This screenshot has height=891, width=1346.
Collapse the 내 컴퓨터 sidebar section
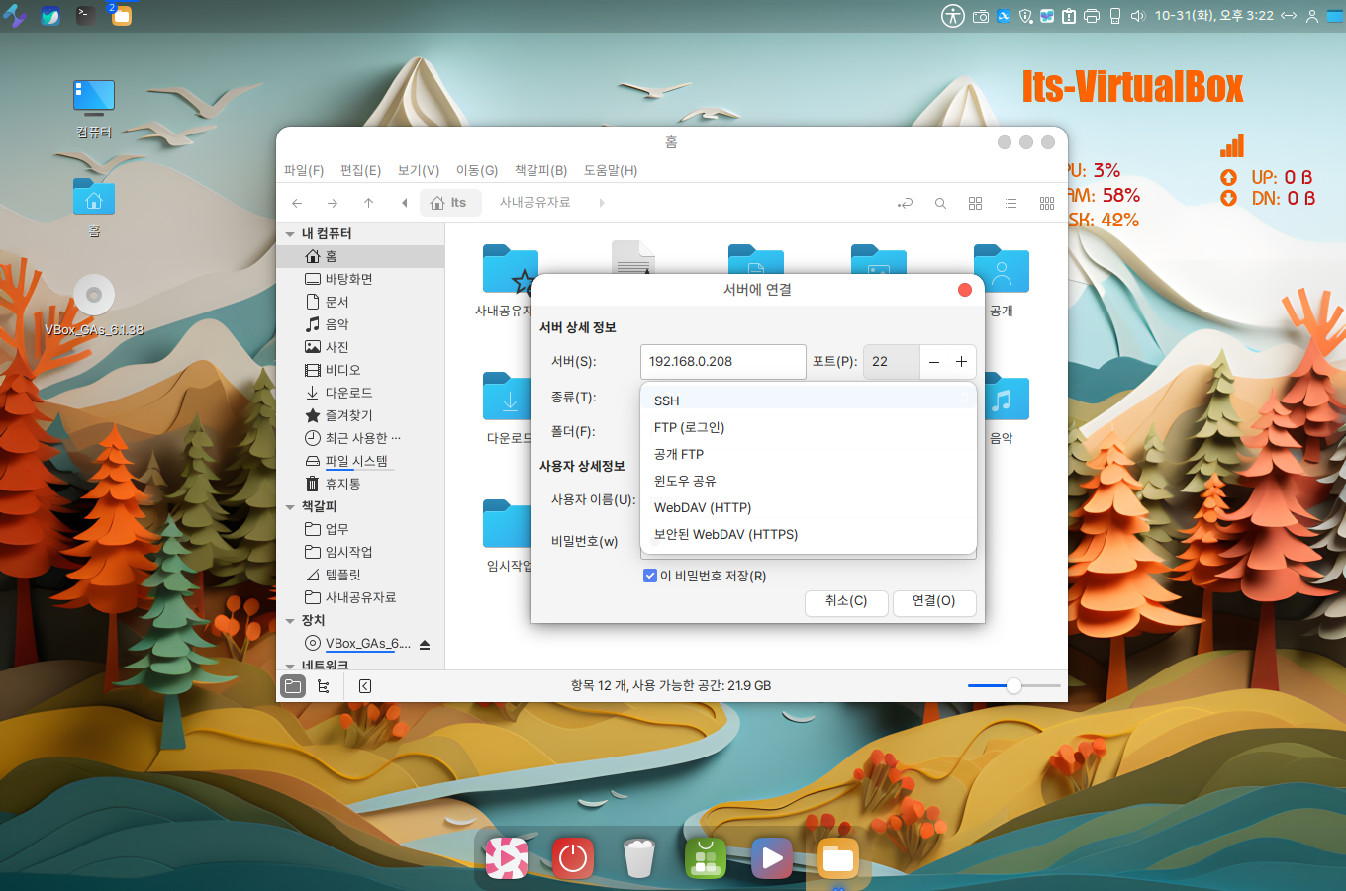click(290, 234)
